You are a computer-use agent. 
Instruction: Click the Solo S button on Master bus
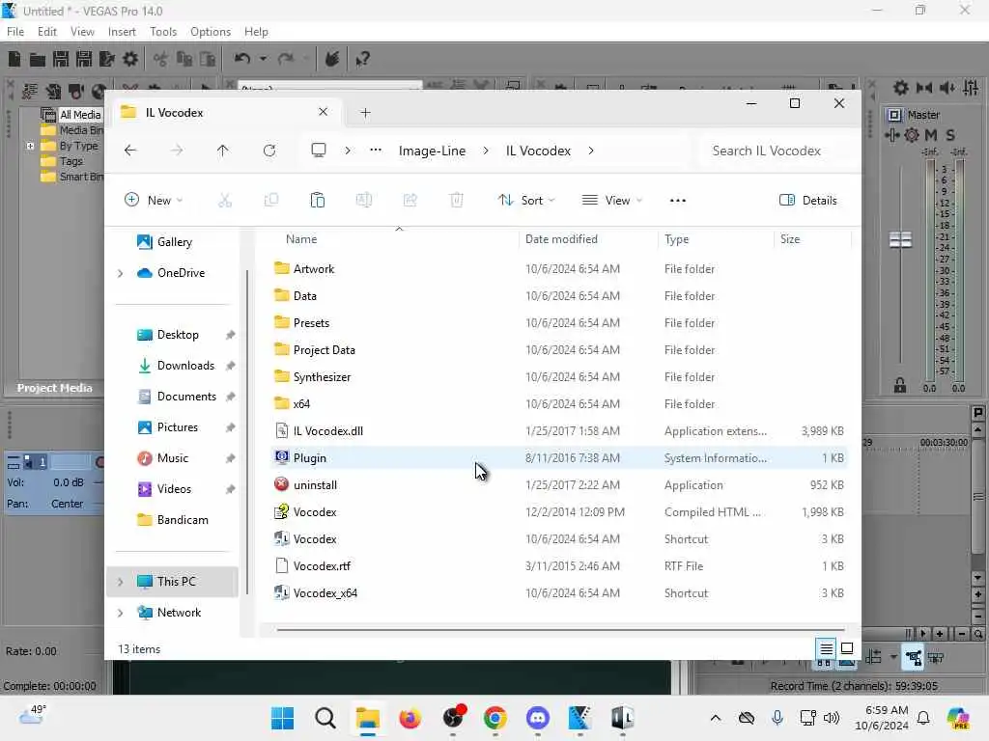tap(950, 135)
